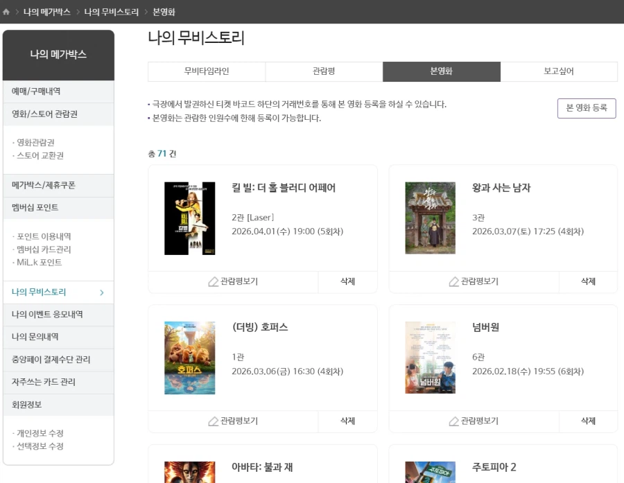This screenshot has height=483, width=624.
Task: Click the 본 영화 등록 button
Action: tap(587, 108)
